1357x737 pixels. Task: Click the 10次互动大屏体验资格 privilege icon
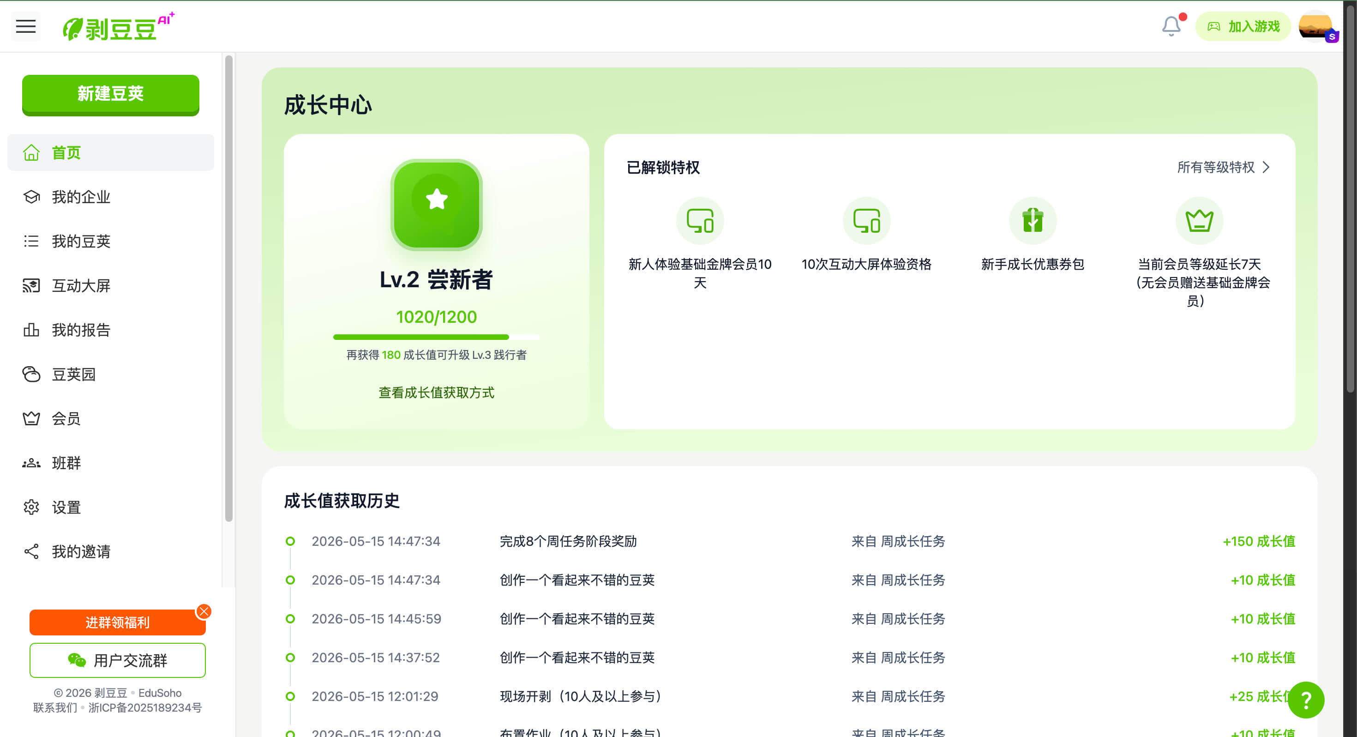tap(866, 220)
